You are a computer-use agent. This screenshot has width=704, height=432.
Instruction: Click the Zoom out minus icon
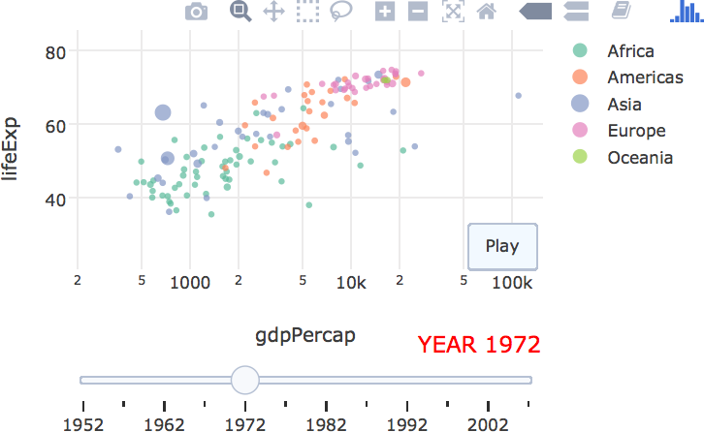[x=418, y=12]
